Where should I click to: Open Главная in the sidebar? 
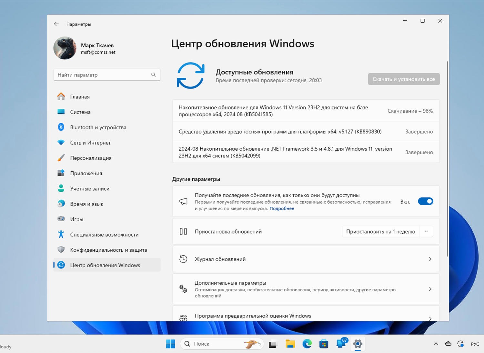click(107, 96)
